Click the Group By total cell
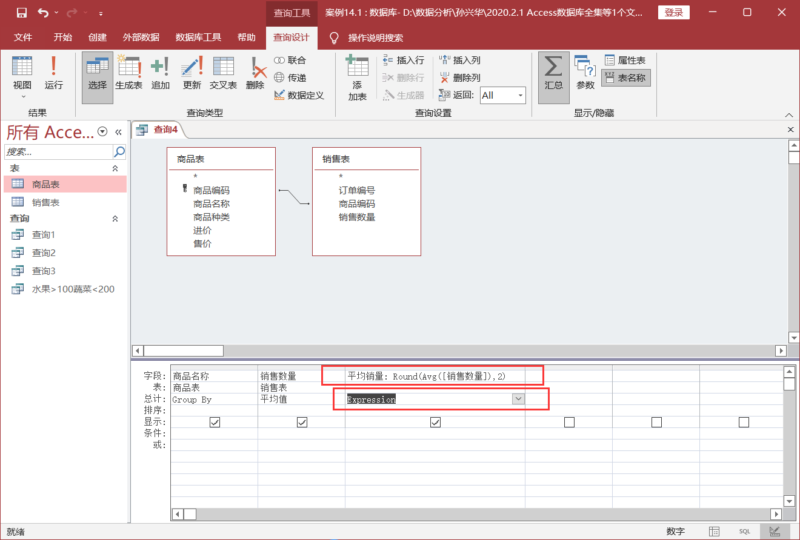Screen dimensions: 800x540 [214, 400]
